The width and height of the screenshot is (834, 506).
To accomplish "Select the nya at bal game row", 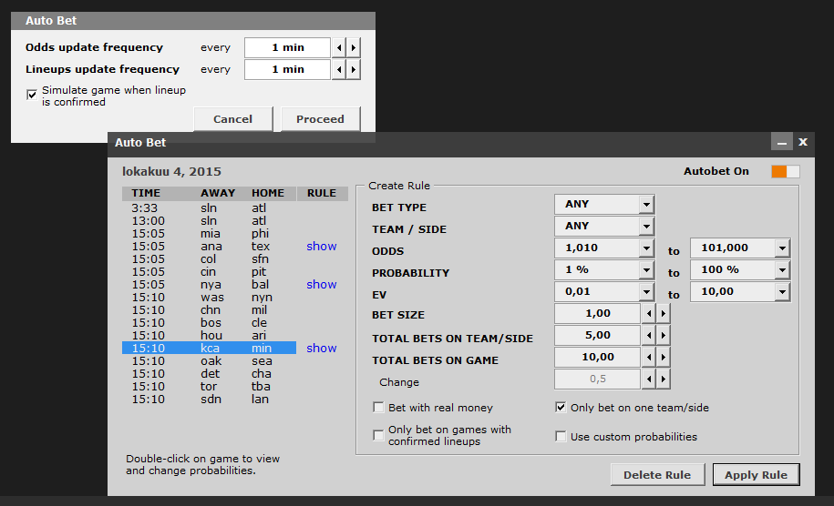I will [210, 285].
